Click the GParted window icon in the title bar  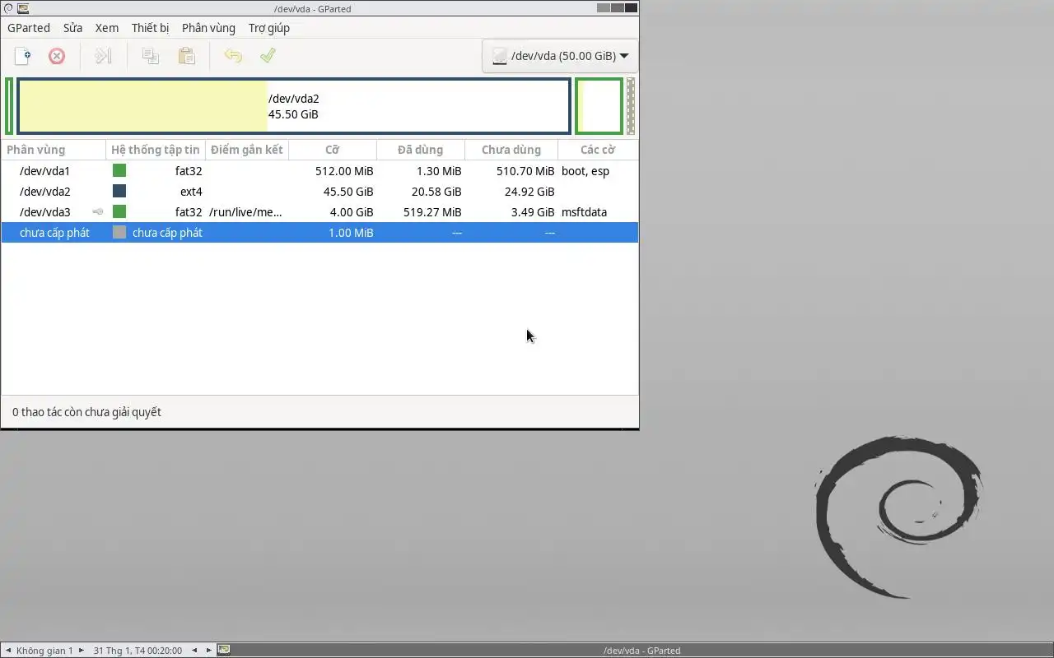[x=23, y=8]
